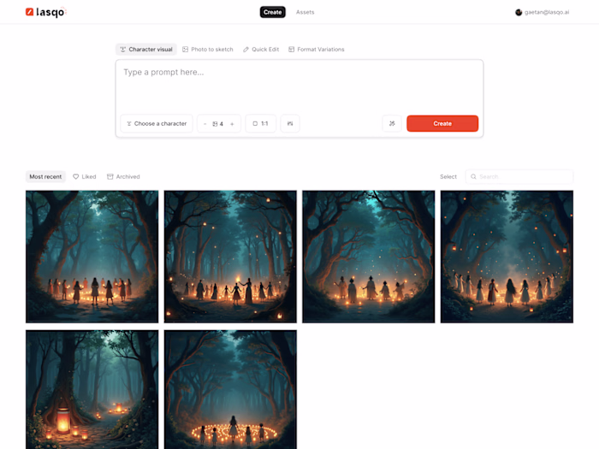Select the Most recent filter
This screenshot has height=449, width=599.
[x=45, y=177]
